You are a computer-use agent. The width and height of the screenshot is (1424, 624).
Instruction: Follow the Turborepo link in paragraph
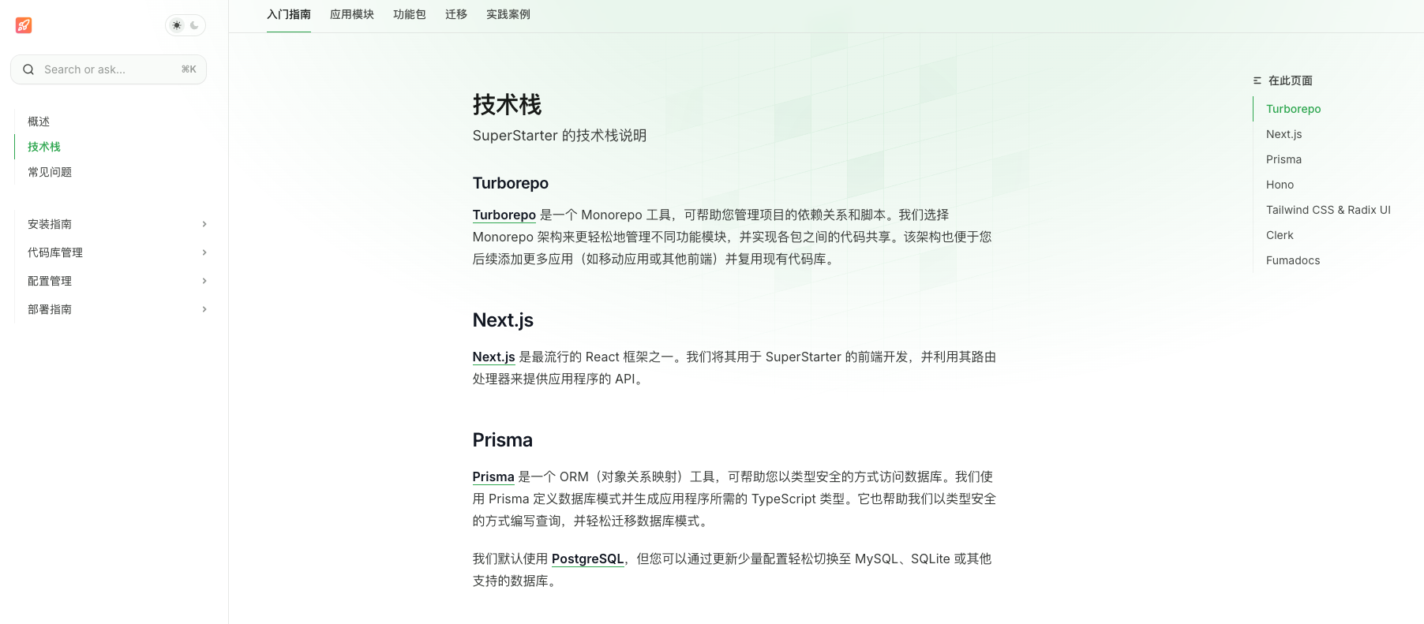[504, 215]
